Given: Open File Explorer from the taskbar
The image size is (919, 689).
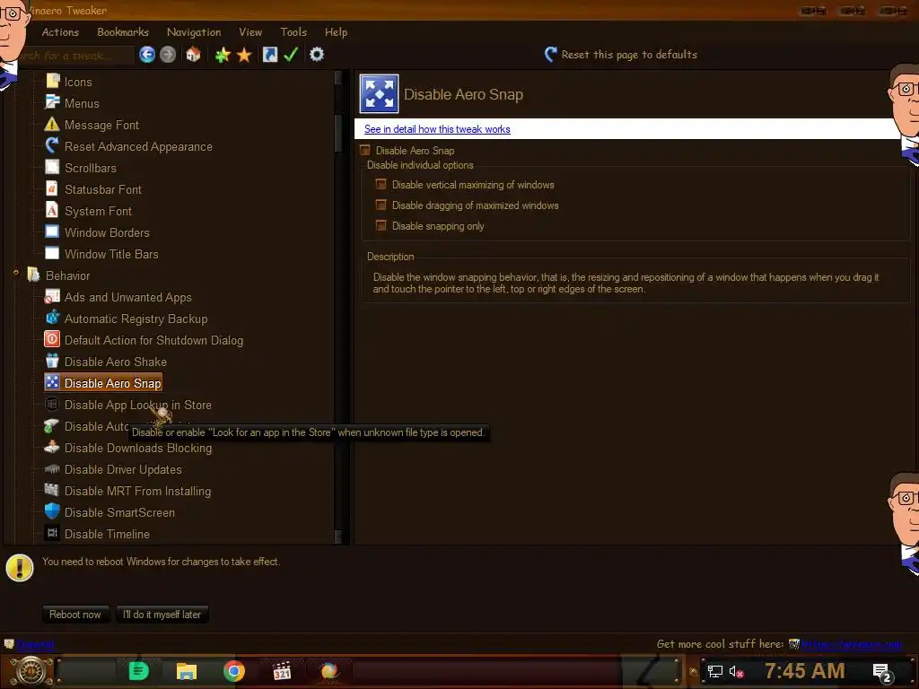Looking at the screenshot, I should pos(187,671).
